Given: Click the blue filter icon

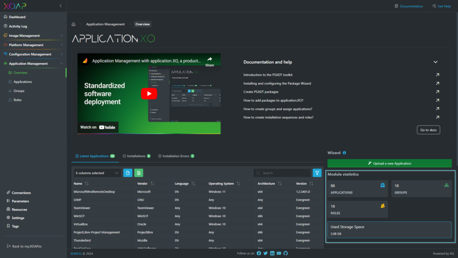Looking at the screenshot, I should pos(317,173).
